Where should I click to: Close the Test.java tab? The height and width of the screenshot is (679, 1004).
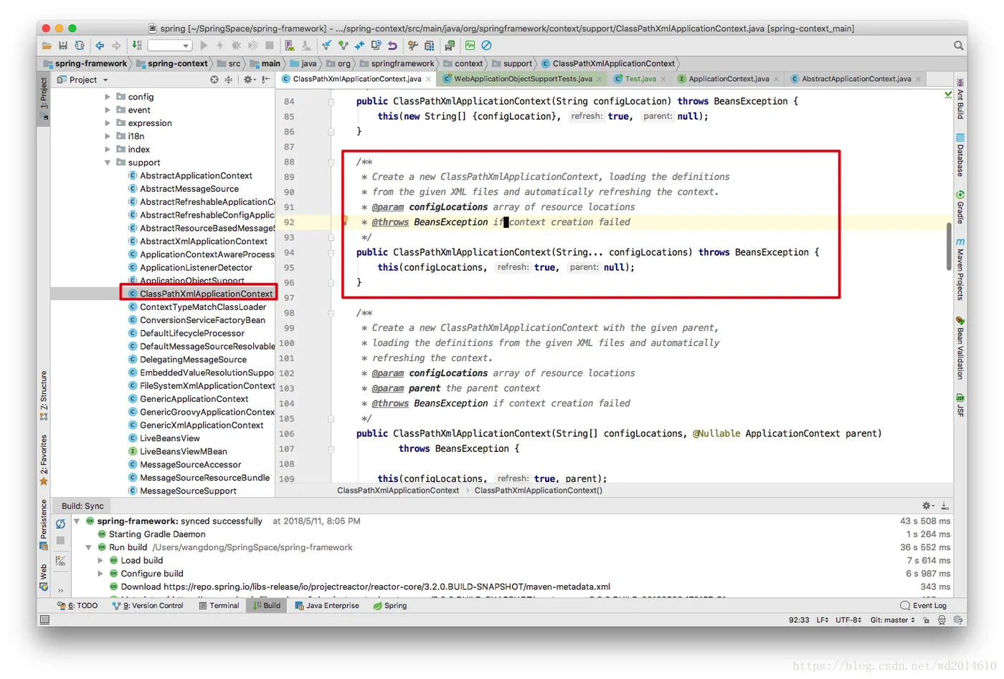[x=663, y=80]
